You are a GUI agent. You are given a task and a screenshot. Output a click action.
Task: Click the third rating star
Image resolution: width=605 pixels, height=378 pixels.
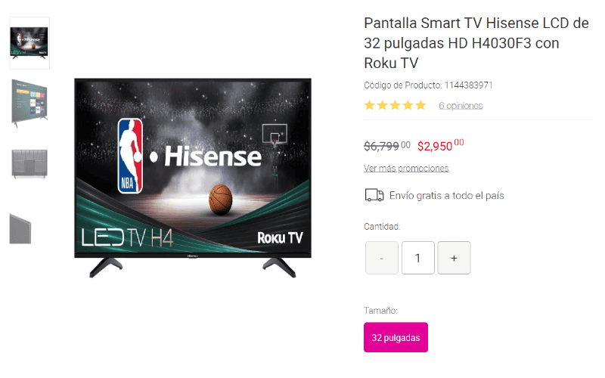(x=395, y=105)
